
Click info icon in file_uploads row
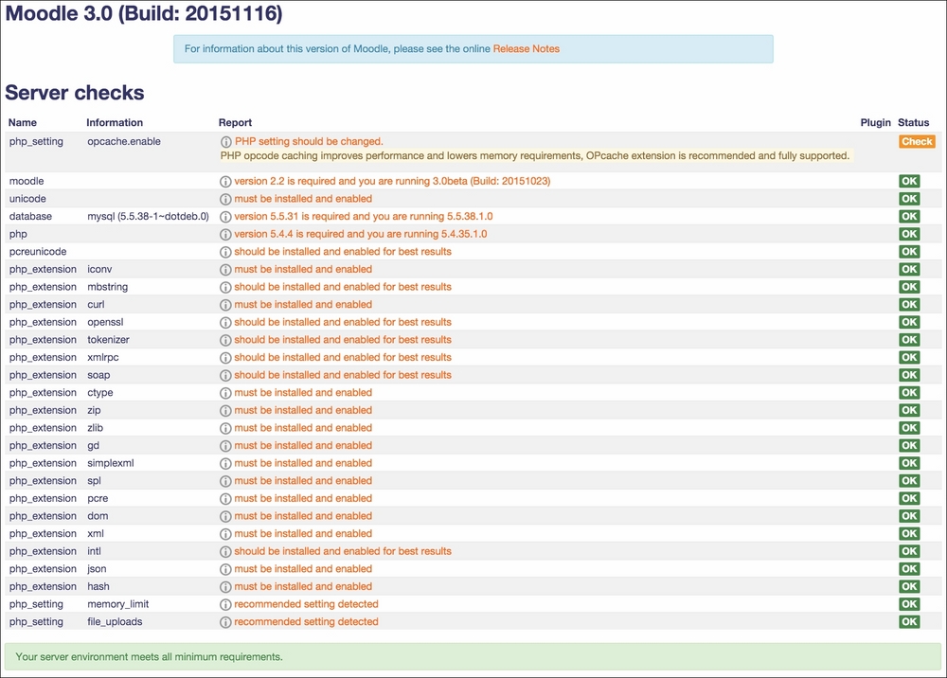(x=225, y=622)
